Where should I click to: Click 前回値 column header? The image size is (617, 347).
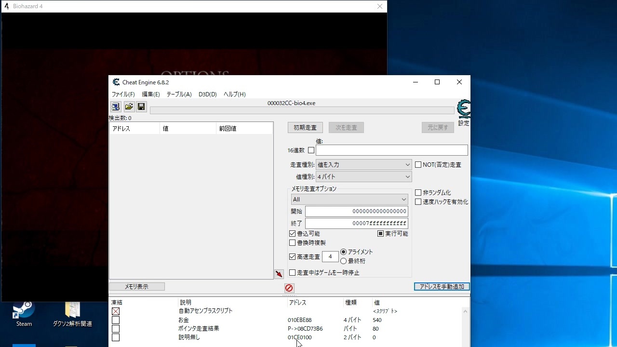pos(245,129)
